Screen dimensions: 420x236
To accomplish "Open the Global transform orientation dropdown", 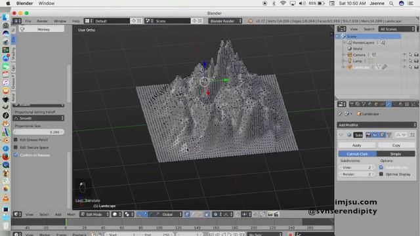I will tap(172, 214).
